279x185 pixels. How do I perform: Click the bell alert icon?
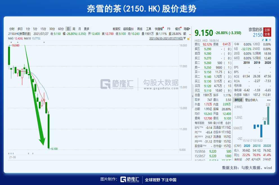tap(266, 40)
